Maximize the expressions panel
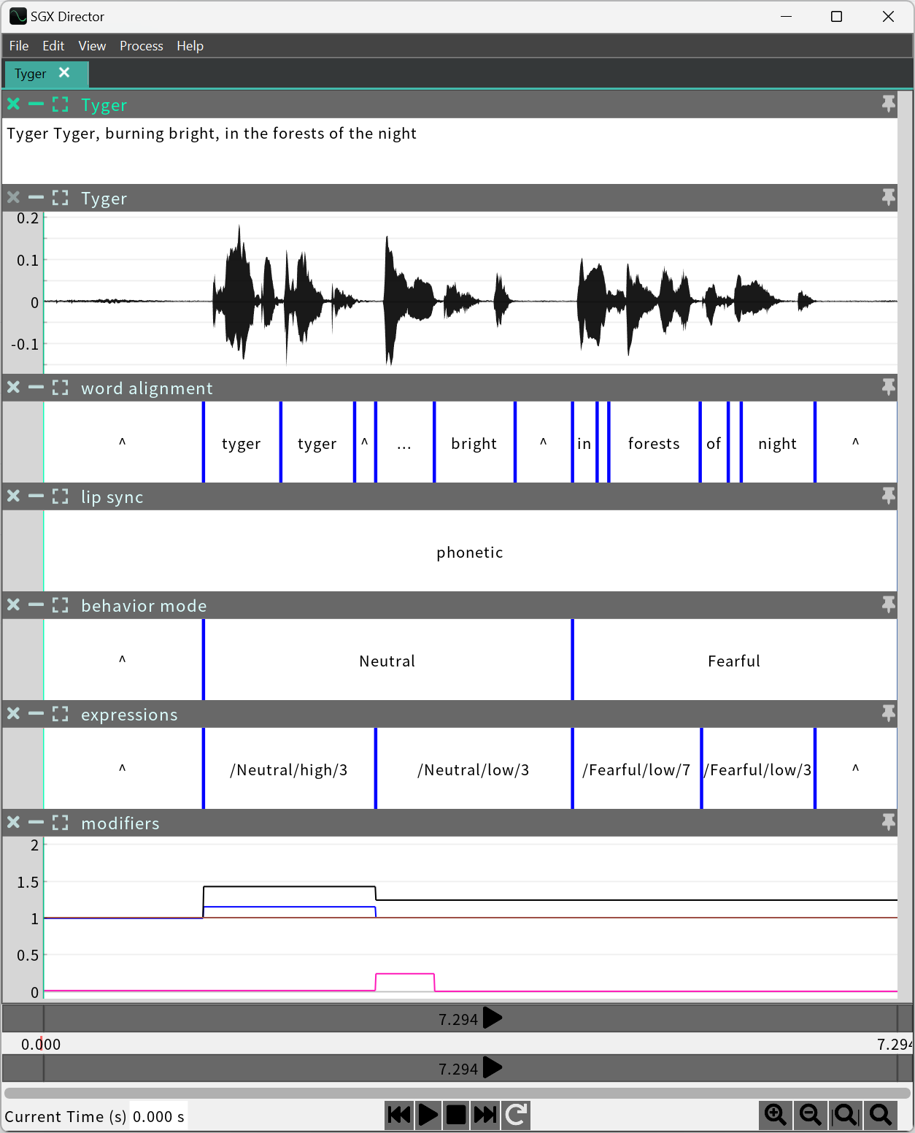915x1133 pixels. pyautogui.click(x=61, y=714)
